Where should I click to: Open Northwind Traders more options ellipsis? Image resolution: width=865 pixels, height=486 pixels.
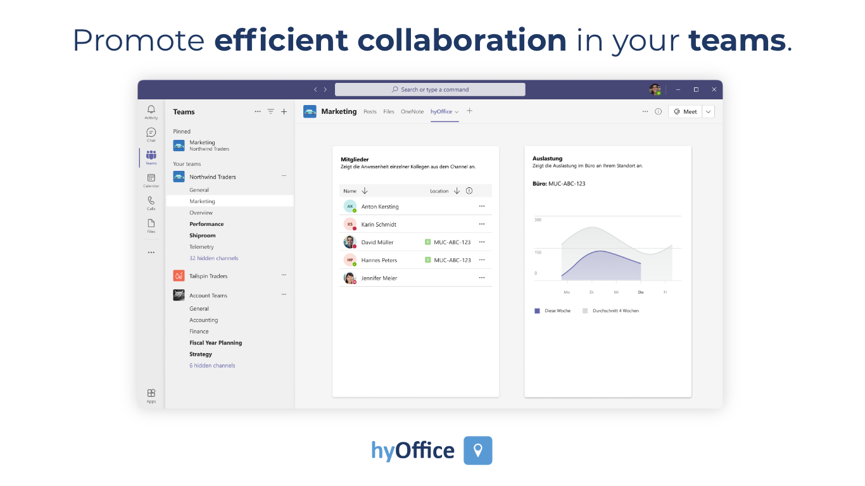(x=284, y=176)
